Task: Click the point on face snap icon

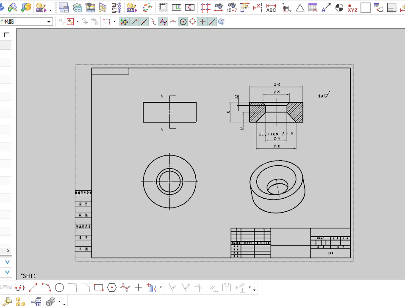Action: click(222, 22)
